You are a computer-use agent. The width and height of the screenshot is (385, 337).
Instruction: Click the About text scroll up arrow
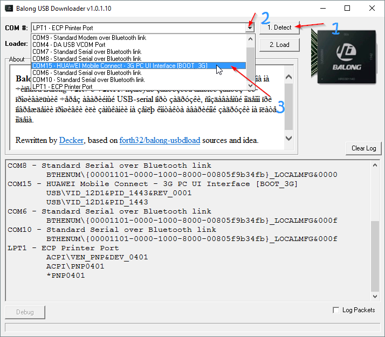pos(289,77)
